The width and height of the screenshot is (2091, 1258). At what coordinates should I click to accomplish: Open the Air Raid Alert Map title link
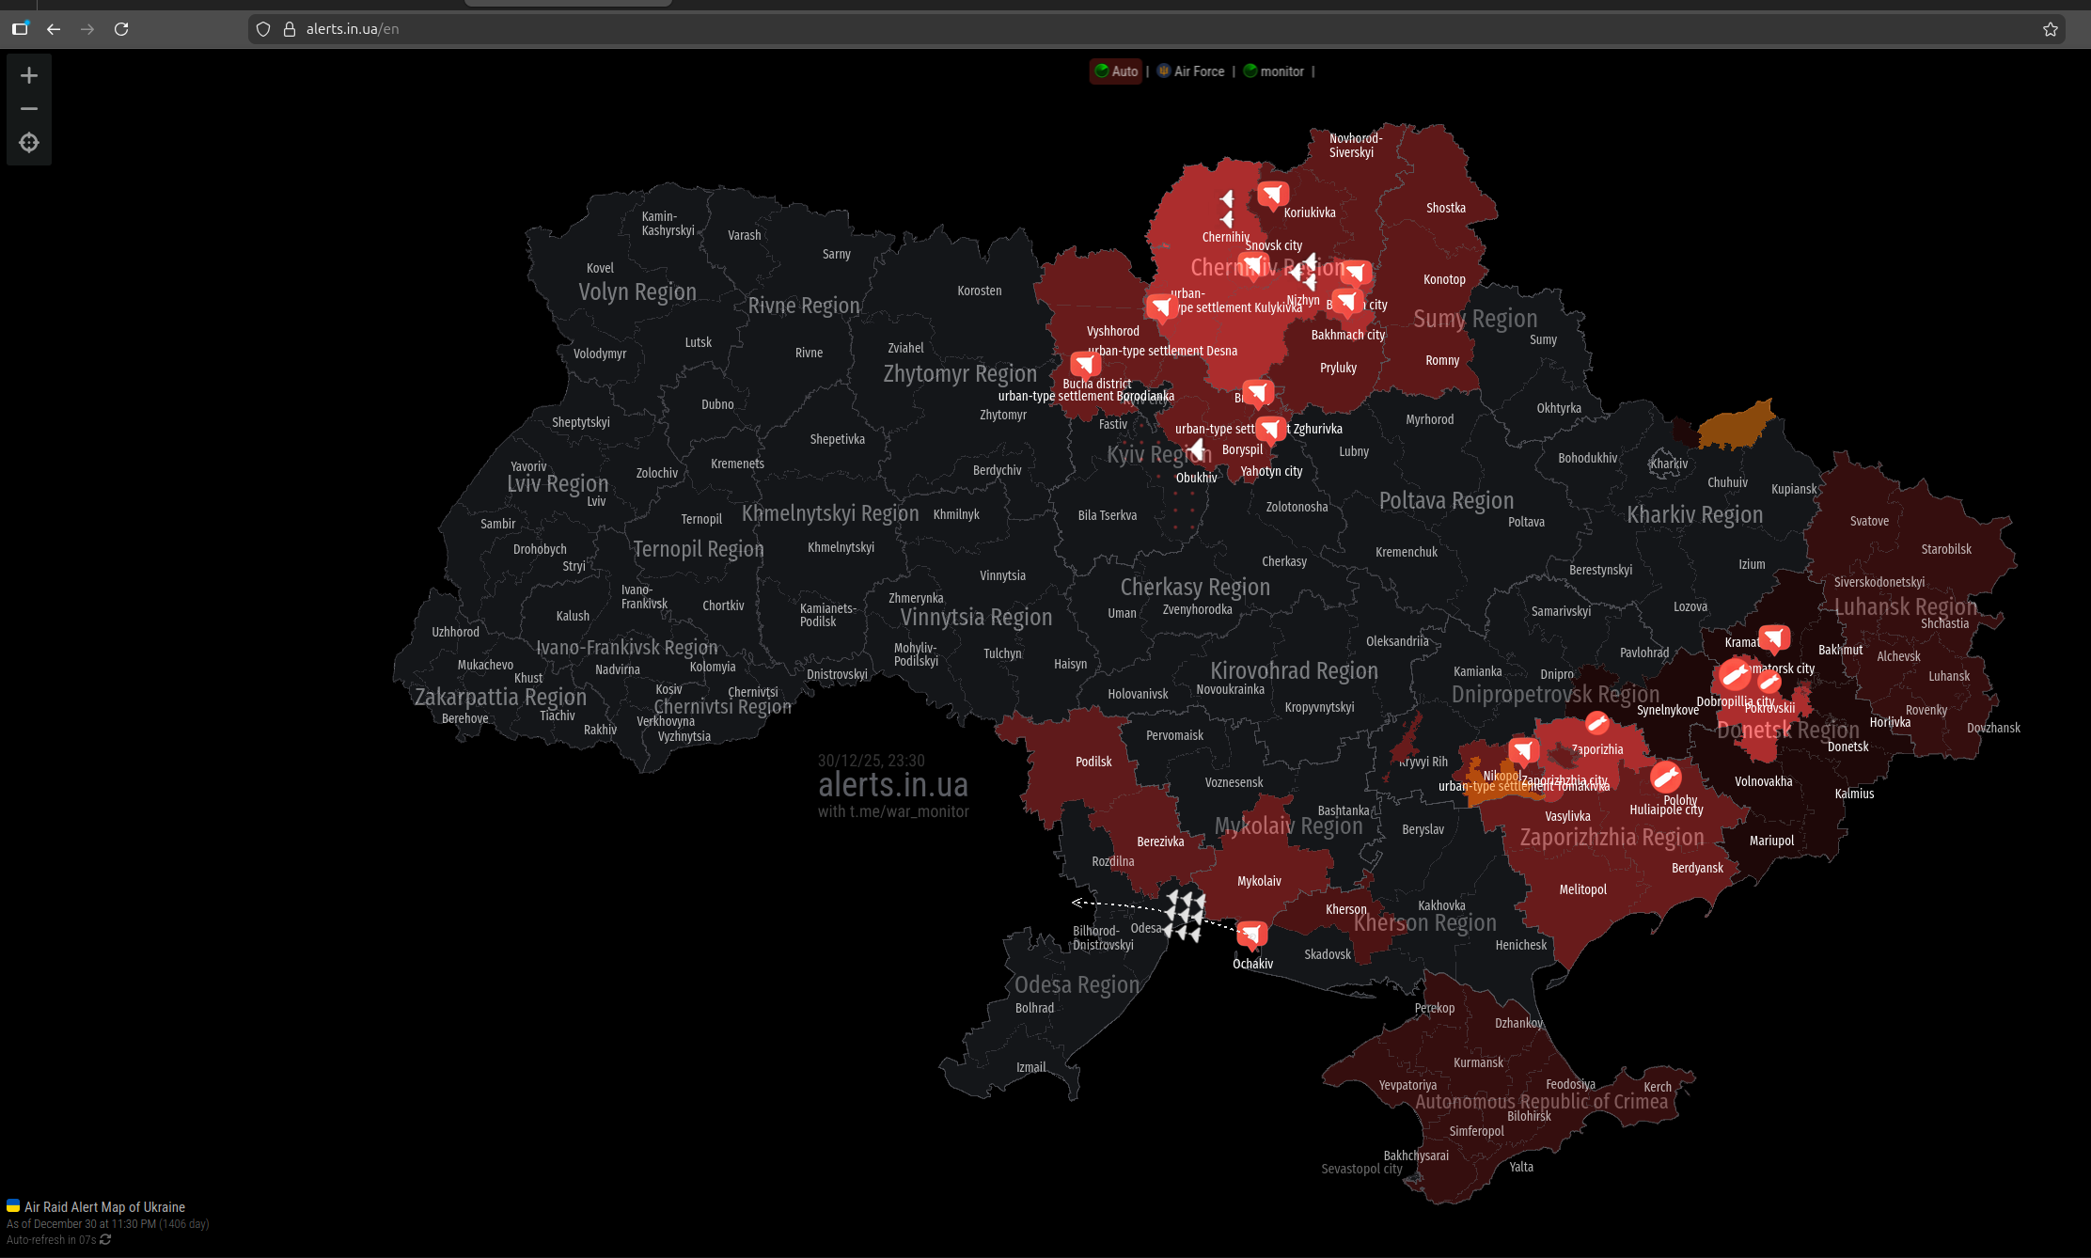click(x=104, y=1207)
